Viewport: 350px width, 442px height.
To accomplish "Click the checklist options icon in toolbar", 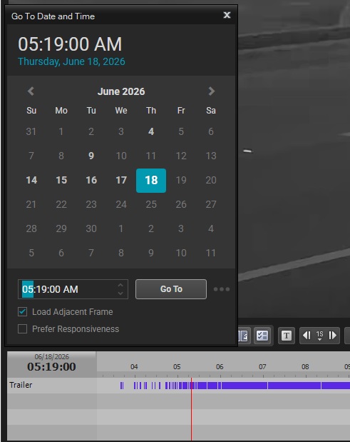I will click(x=262, y=336).
